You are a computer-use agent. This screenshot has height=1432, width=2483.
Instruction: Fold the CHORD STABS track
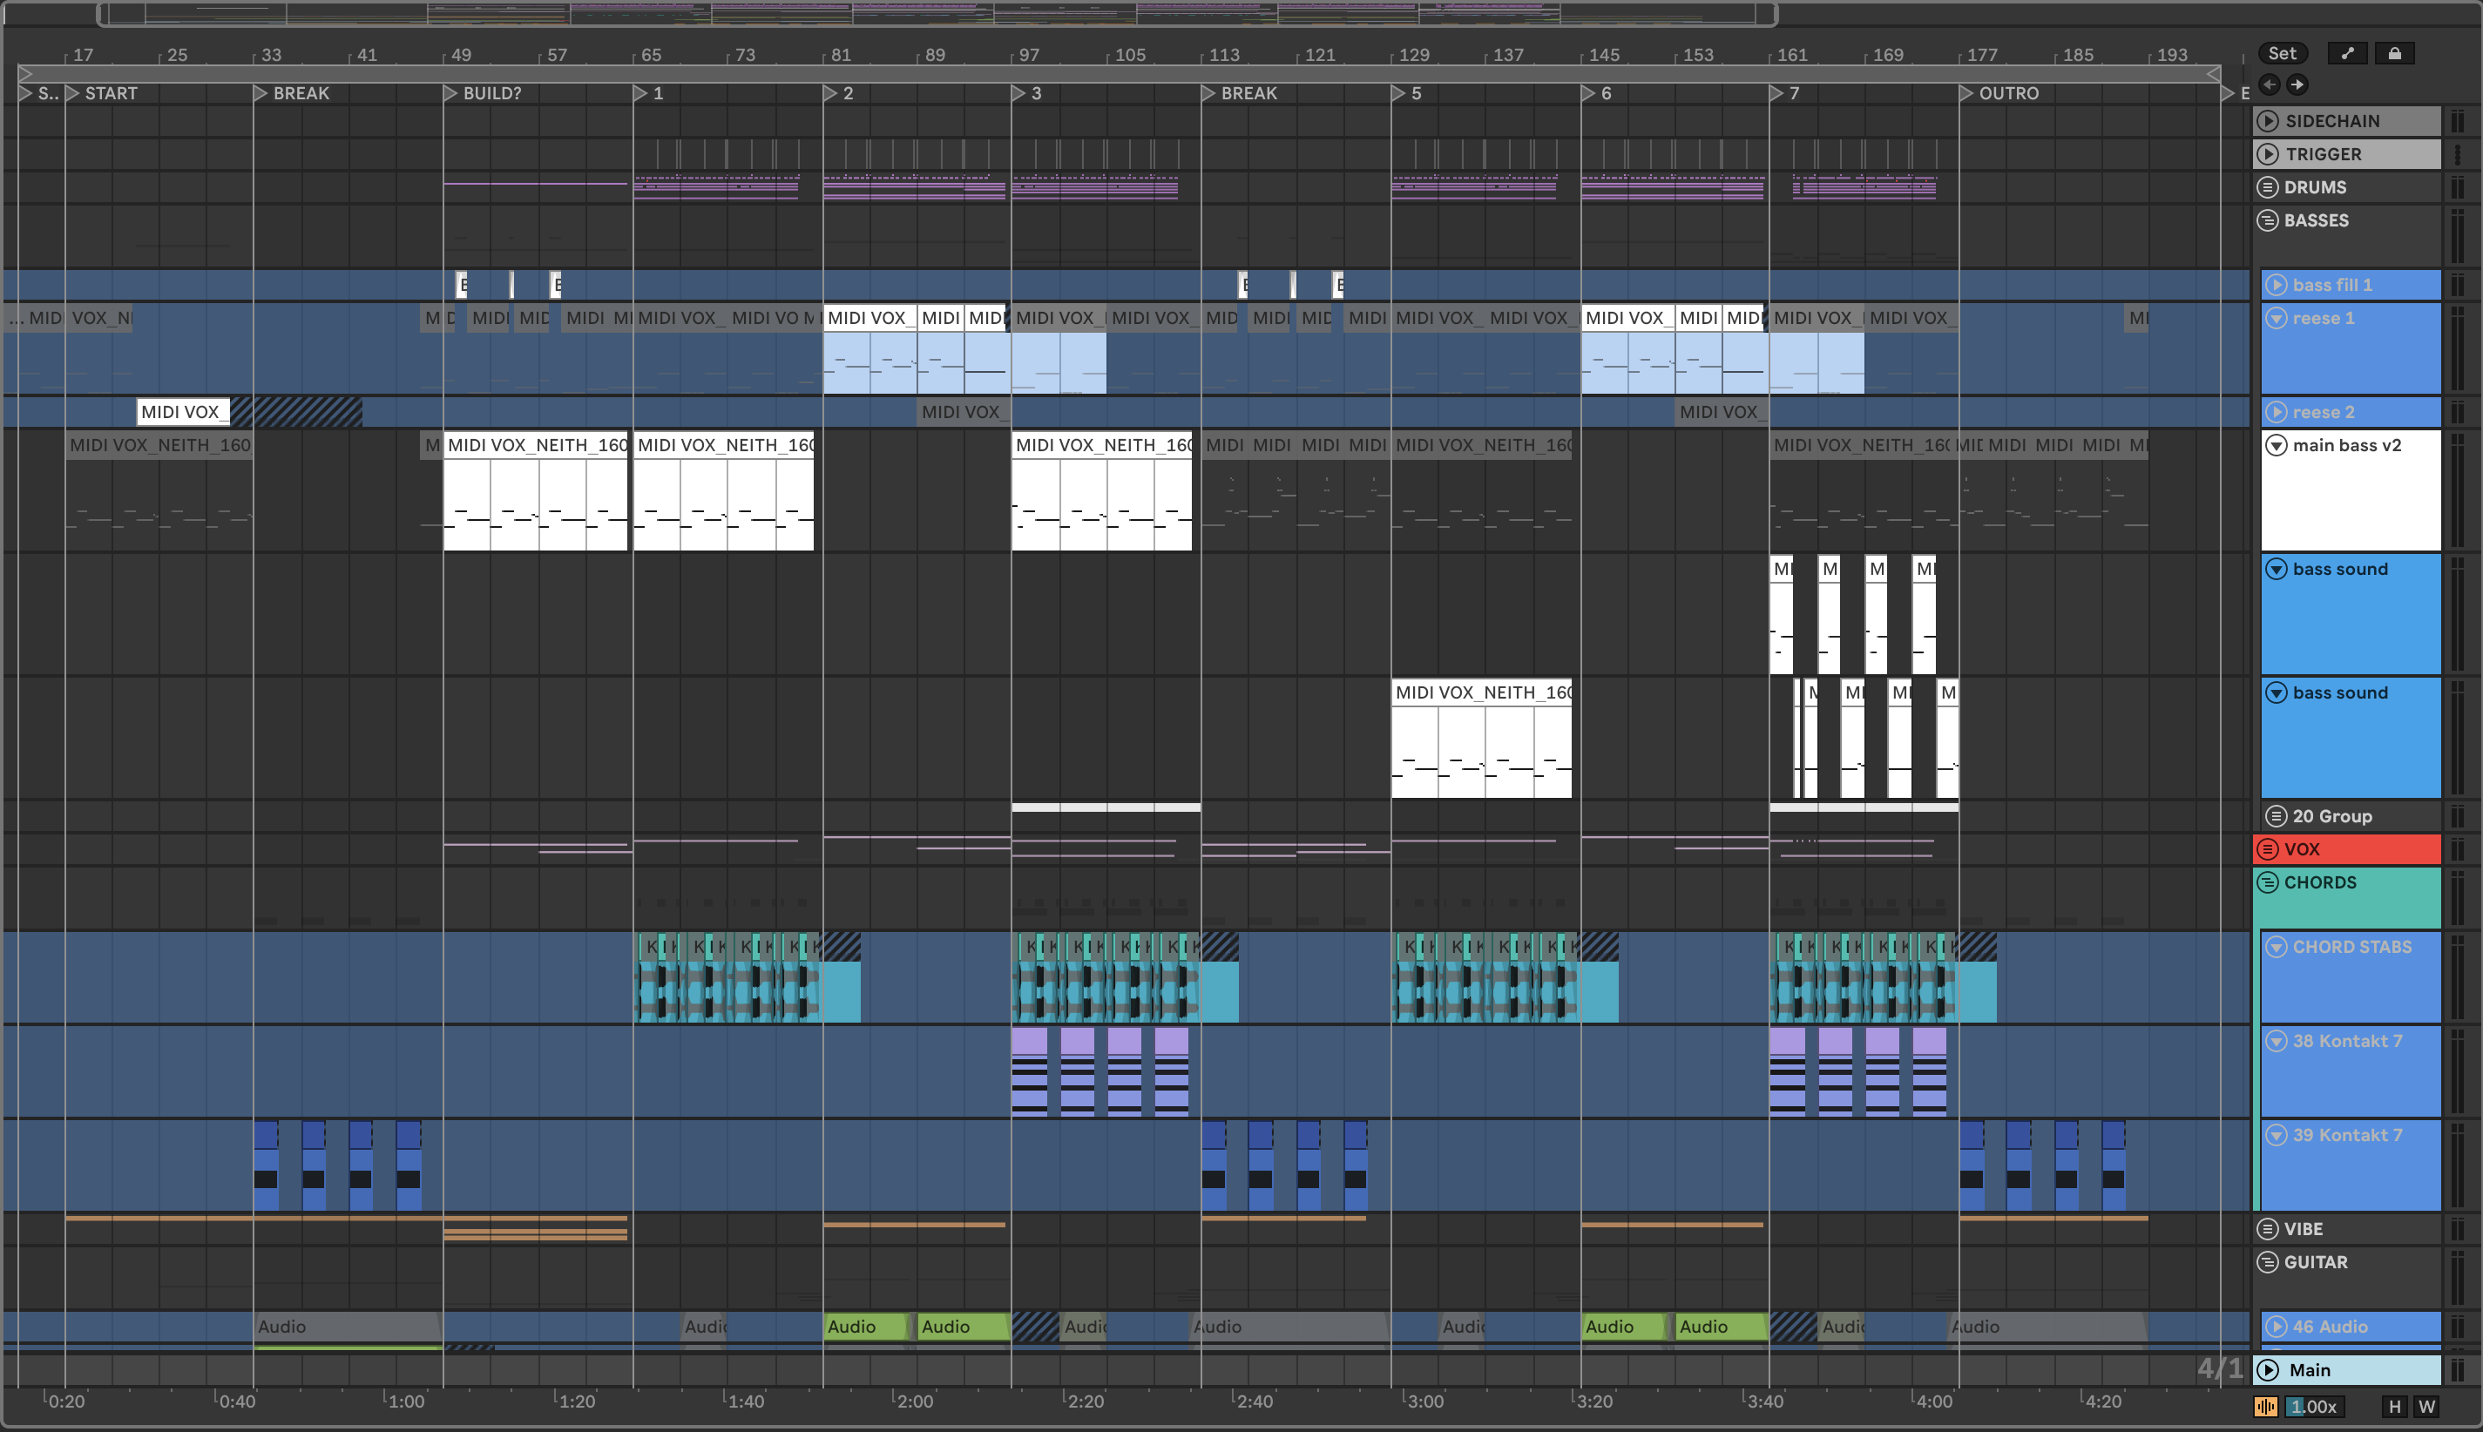click(x=2277, y=947)
